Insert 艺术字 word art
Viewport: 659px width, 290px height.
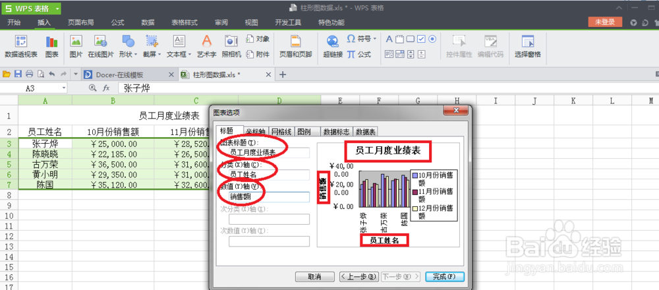point(206,46)
